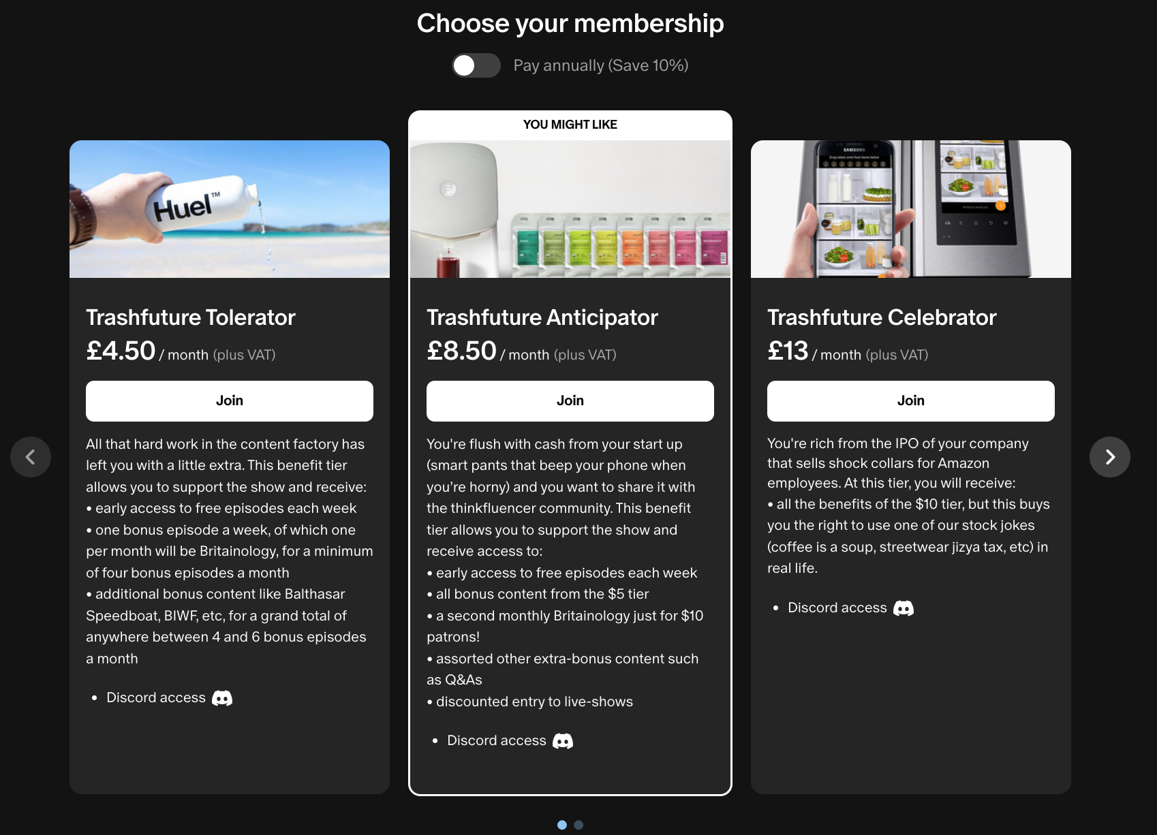The height and width of the screenshot is (835, 1157).
Task: Click the Pay annually (Save 10%) label
Action: coord(600,65)
